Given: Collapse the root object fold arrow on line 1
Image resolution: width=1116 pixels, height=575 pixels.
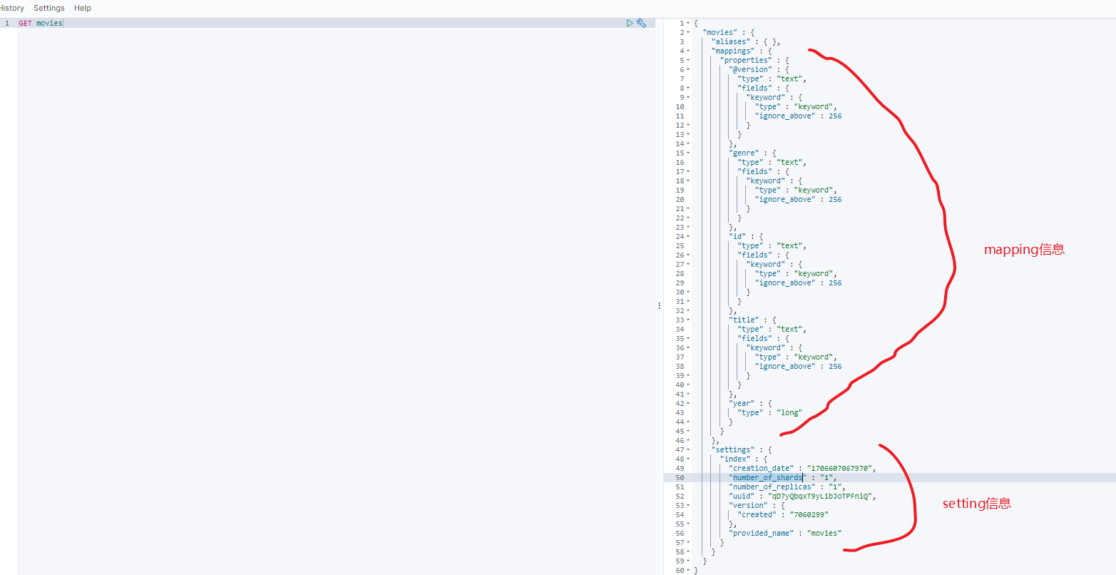Looking at the screenshot, I should click(688, 23).
